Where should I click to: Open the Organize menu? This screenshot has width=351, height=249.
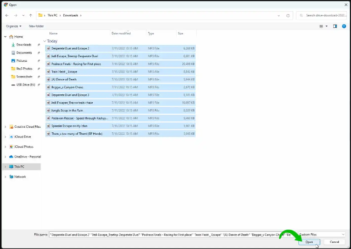[x=14, y=26]
